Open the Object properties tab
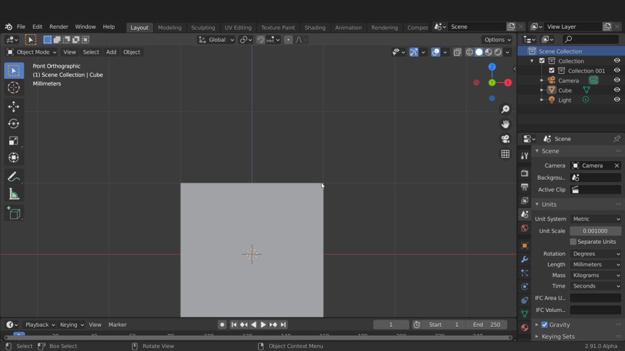The width and height of the screenshot is (625, 351). coord(524,246)
